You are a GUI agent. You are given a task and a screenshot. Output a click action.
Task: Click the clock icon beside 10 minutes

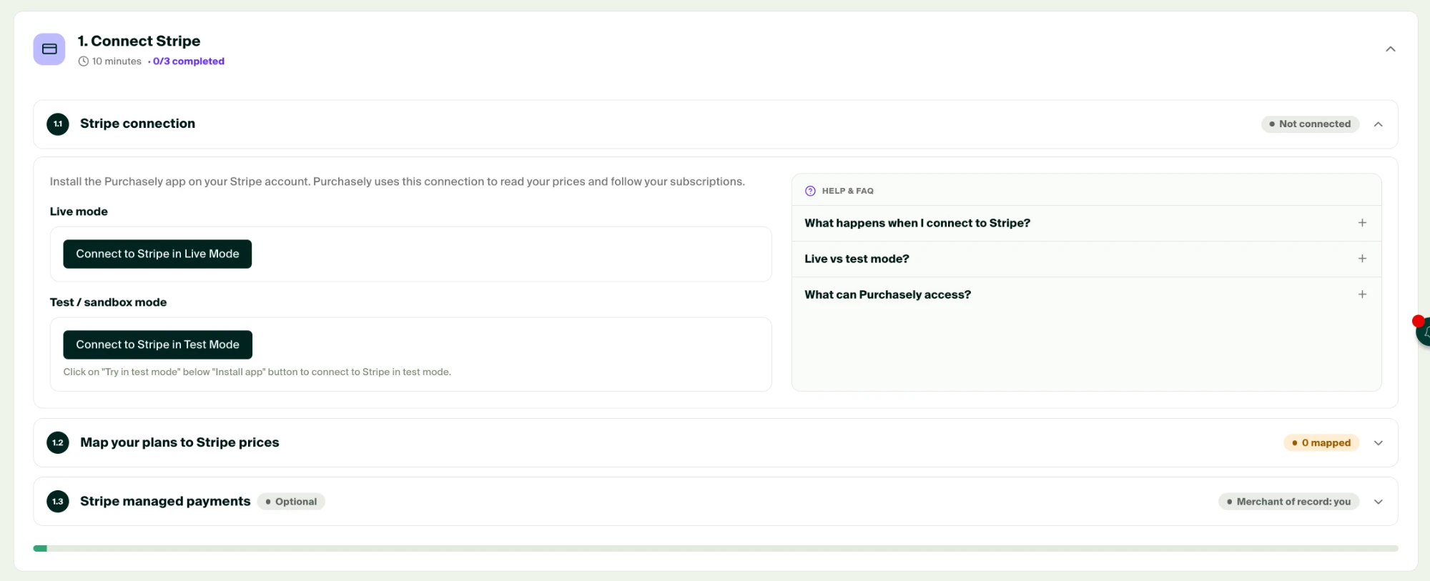84,61
